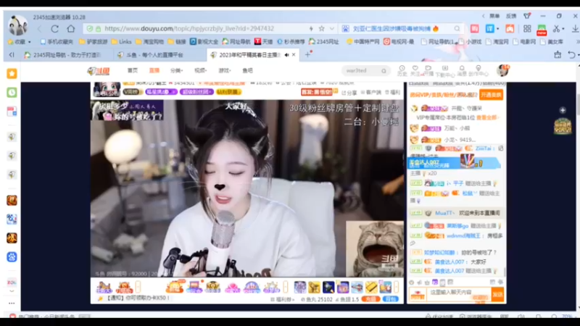580x326 pixels.
Task: Open the apps grid icon in browser toolbar
Action: tap(527, 28)
